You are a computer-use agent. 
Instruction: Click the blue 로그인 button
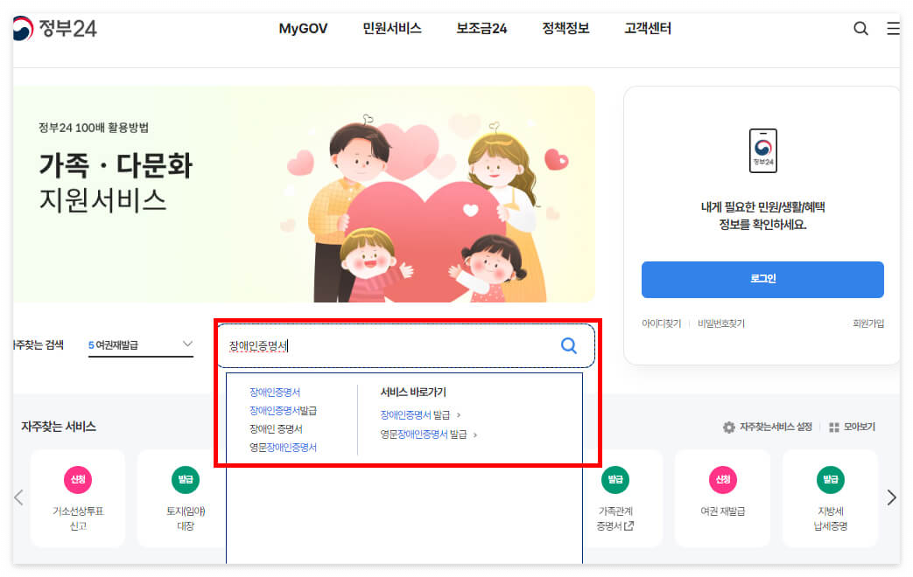[762, 280]
